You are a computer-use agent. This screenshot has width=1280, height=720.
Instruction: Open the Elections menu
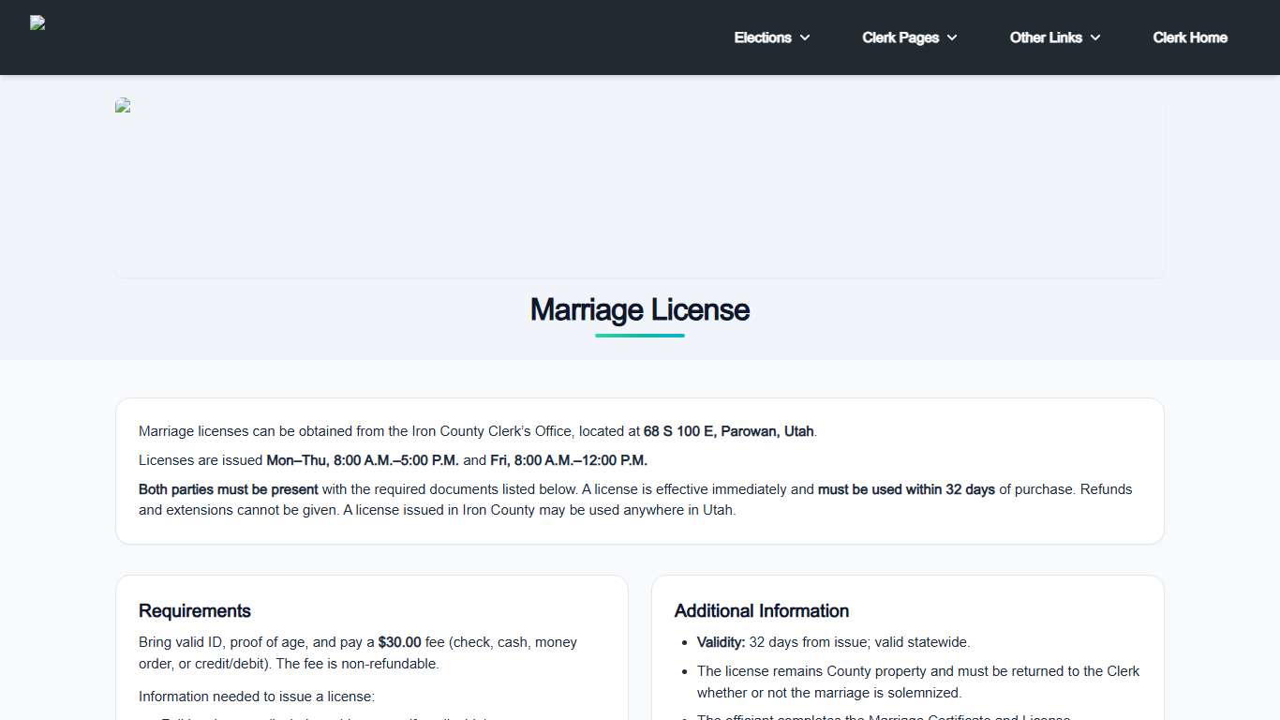pos(762,37)
